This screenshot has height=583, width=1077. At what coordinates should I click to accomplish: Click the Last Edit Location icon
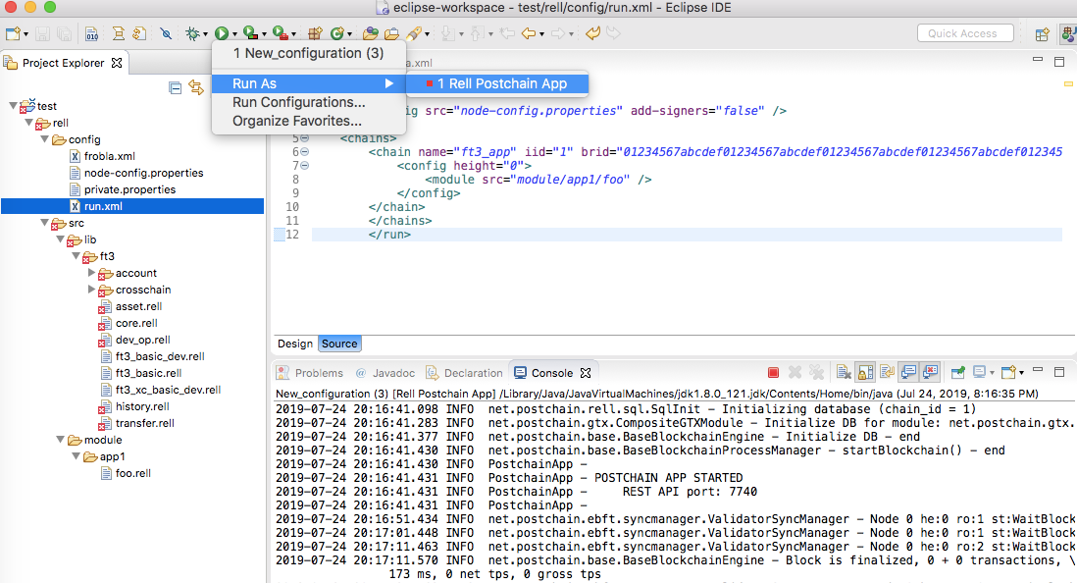click(507, 33)
